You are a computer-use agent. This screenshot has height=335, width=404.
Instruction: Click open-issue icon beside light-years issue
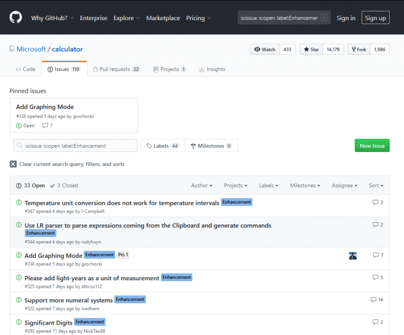(x=19, y=277)
